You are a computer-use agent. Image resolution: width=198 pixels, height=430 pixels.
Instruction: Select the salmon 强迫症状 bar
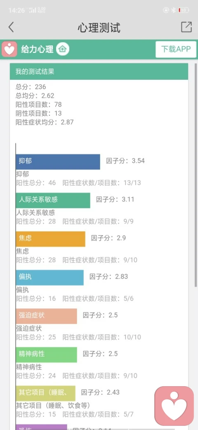[47, 316]
